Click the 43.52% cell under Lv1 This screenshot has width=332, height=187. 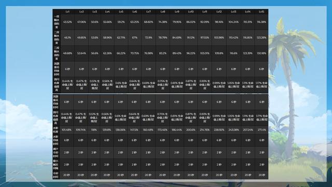coord(67,22)
